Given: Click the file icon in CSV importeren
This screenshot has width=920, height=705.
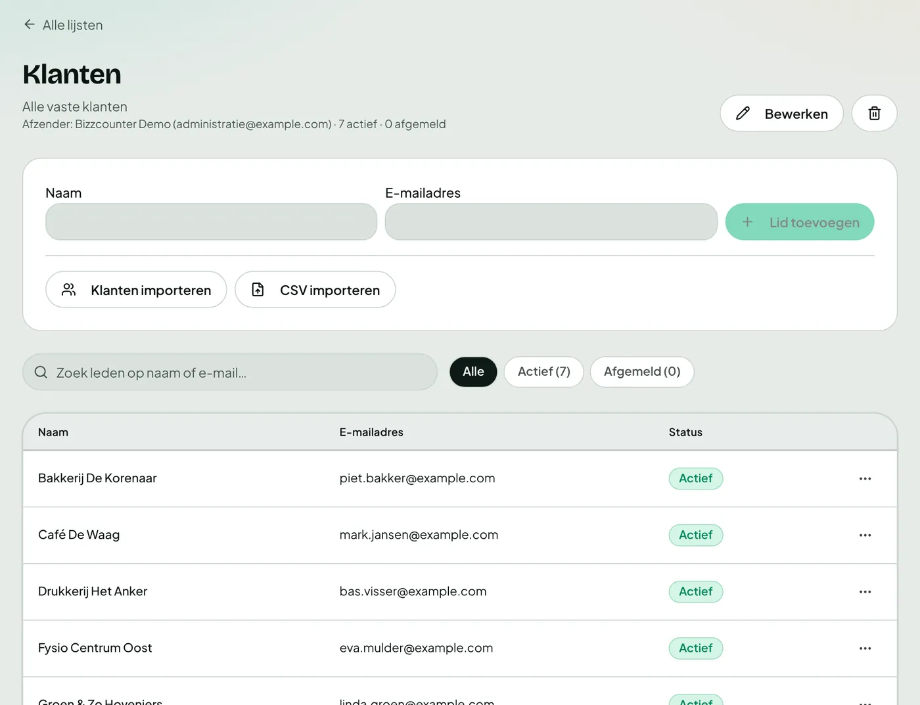Looking at the screenshot, I should pos(258,290).
